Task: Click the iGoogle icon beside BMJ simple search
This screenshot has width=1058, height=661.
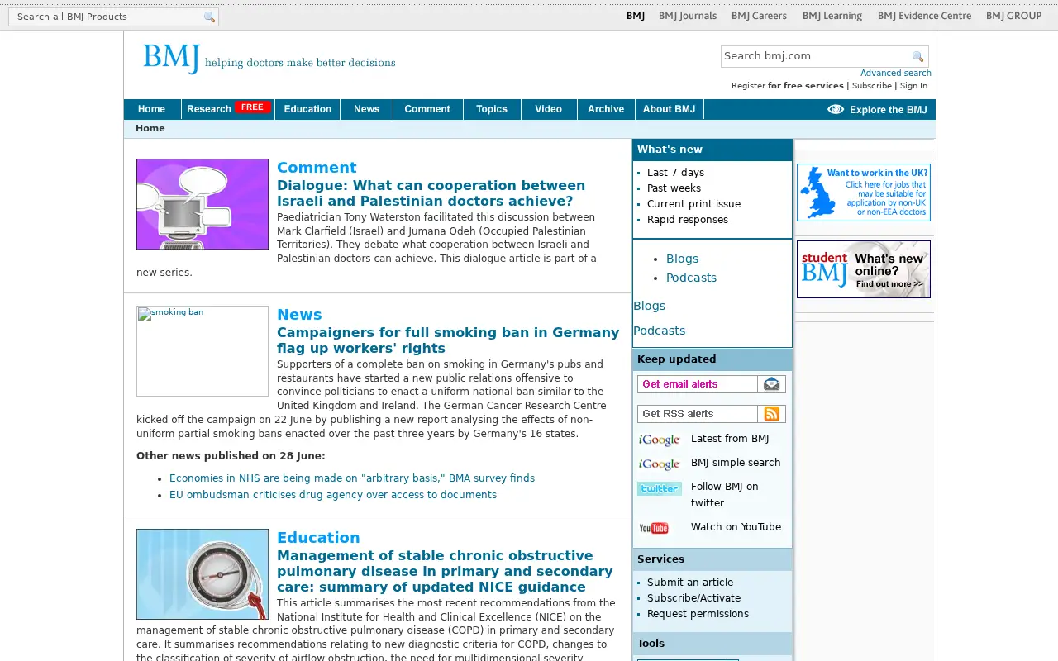Action: coord(659,464)
